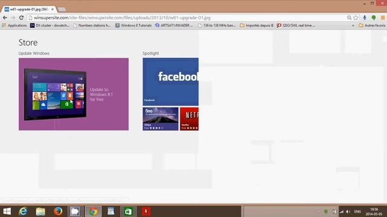
Task: Click the Spotlight label
Action: click(151, 54)
